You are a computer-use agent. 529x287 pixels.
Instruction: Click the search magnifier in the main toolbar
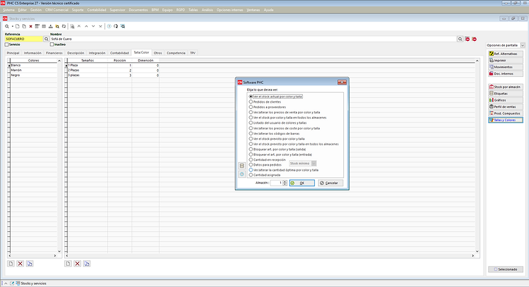tap(7, 27)
